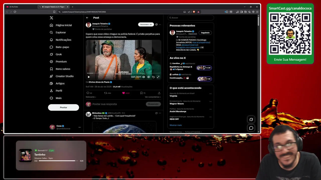Click the Brave shields lion icon
The image size is (321, 180).
pos(194,12)
